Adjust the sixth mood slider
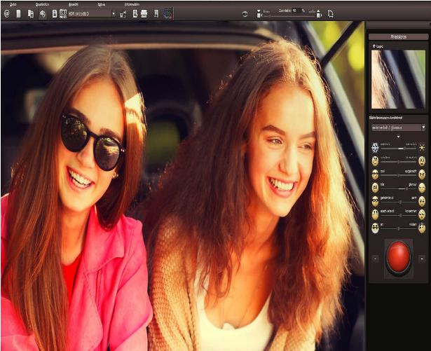Viewport: 431px width, 351px height. tap(399, 215)
